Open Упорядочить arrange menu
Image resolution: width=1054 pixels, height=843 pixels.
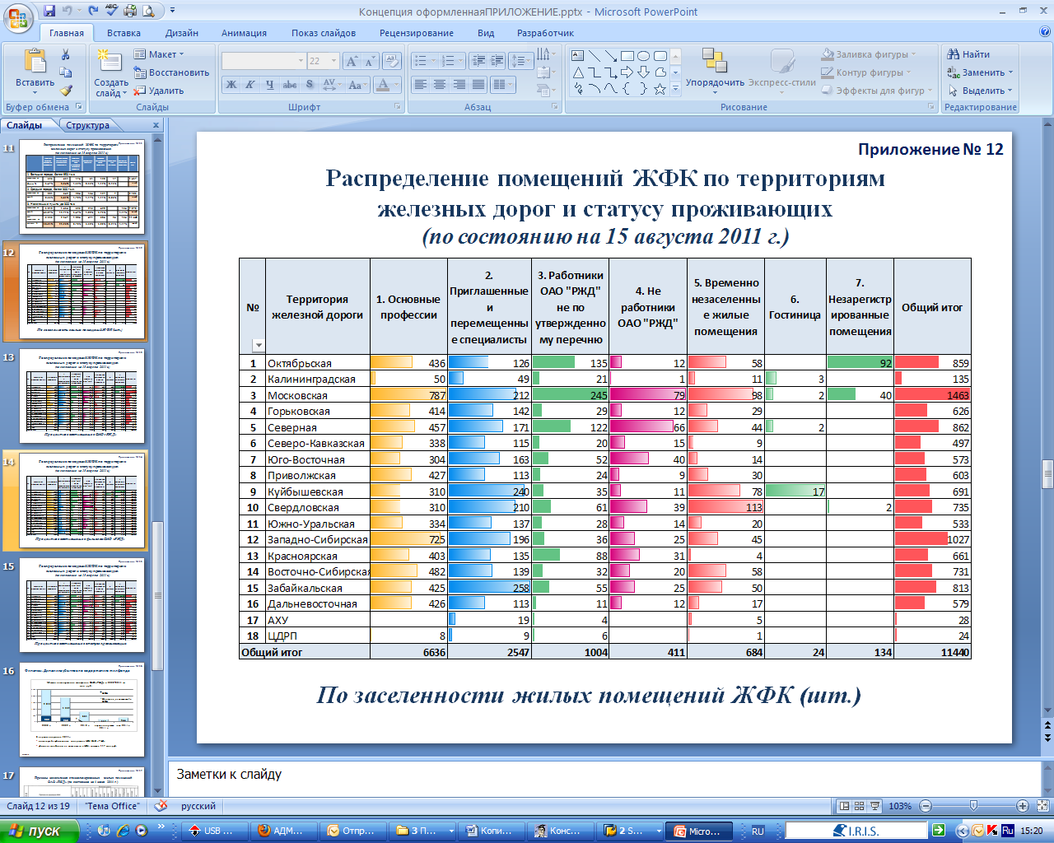715,72
